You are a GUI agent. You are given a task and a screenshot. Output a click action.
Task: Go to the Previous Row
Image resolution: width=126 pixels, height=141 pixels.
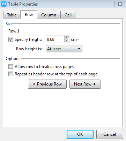[47, 84]
